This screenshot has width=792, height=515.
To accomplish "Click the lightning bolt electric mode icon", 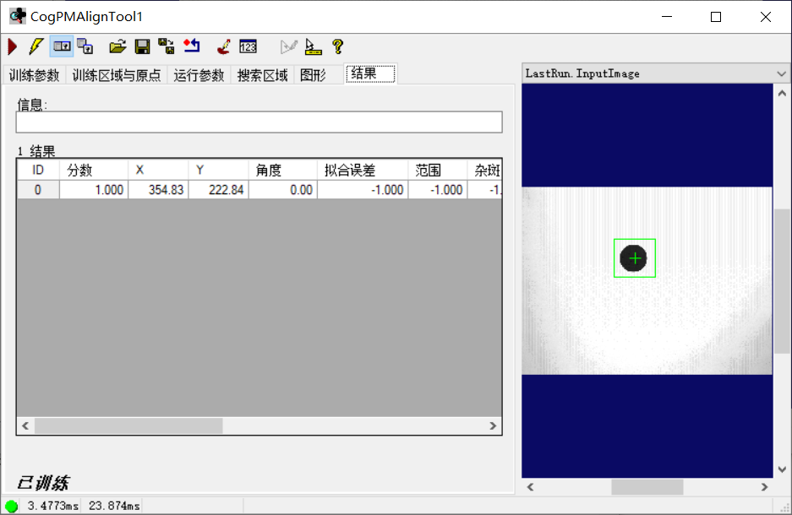I will coord(36,46).
